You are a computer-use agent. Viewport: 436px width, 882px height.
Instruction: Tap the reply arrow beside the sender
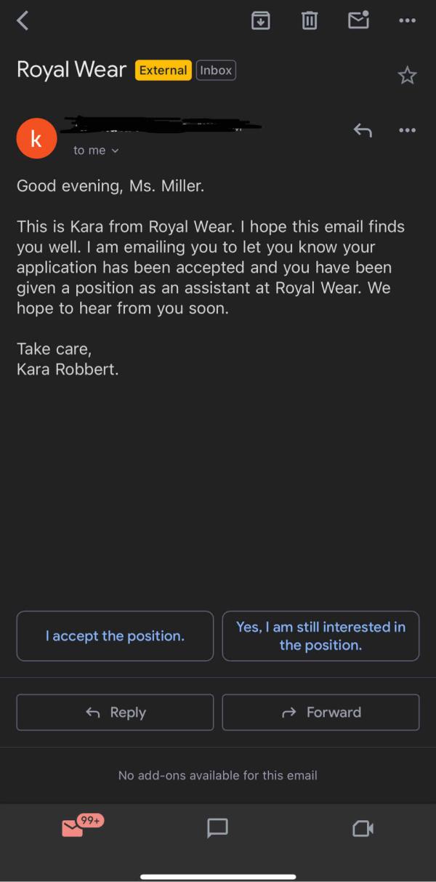click(363, 131)
